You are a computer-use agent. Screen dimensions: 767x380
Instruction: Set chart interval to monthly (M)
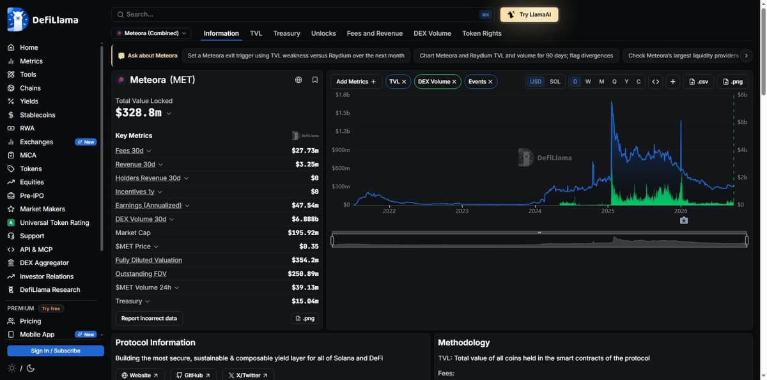601,82
